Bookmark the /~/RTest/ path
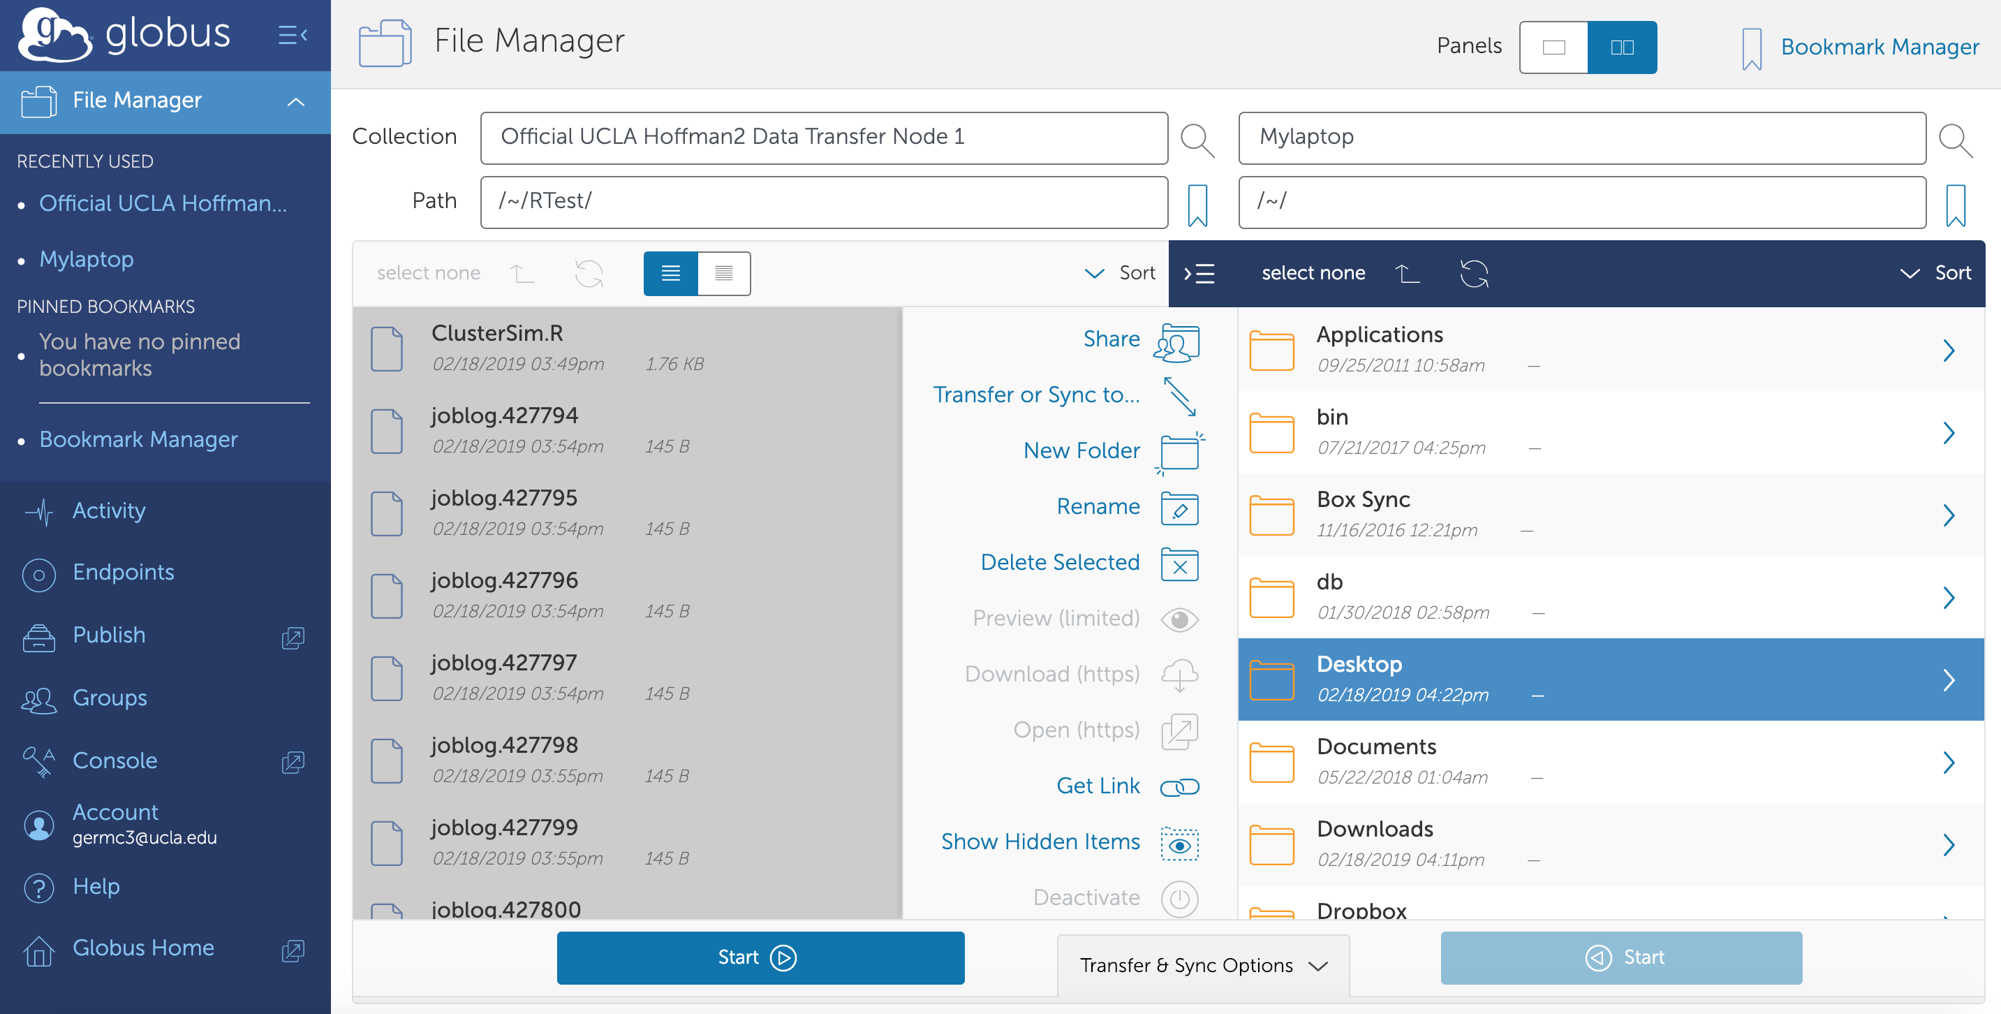The width and height of the screenshot is (2001, 1014). coord(1197,205)
